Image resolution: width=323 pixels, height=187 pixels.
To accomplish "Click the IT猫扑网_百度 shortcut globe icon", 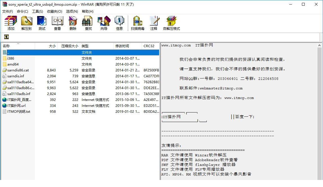I will click(5, 100).
